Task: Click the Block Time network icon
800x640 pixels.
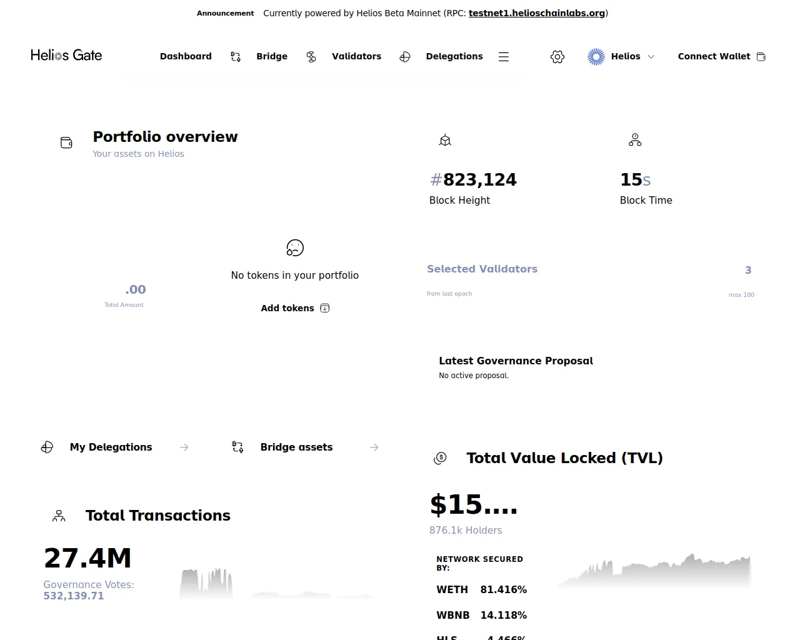Action: [635, 140]
